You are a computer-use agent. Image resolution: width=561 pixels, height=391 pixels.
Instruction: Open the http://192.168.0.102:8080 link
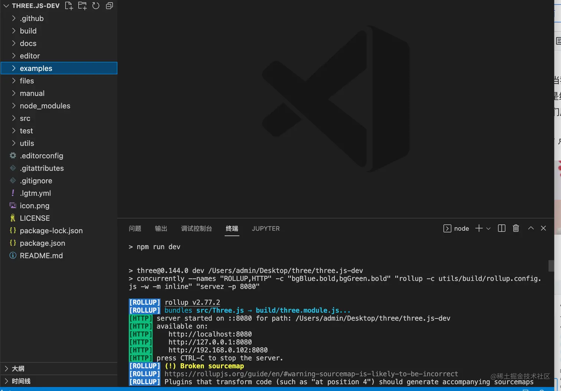(218, 350)
